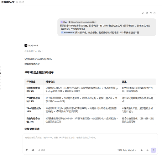Open the forum.trae.cn topic link chip
The image size is (162, 156).
pyautogui.click(x=82, y=22)
